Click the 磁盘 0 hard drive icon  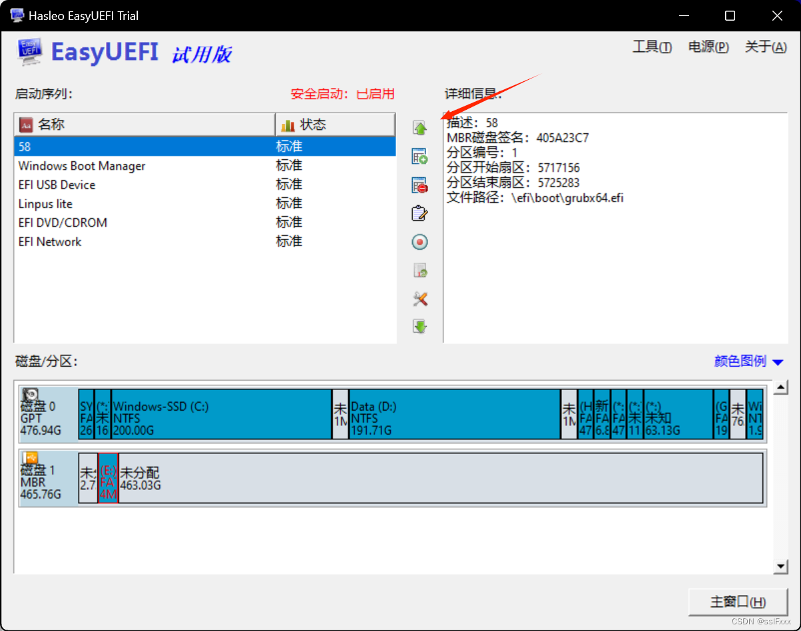[30, 395]
